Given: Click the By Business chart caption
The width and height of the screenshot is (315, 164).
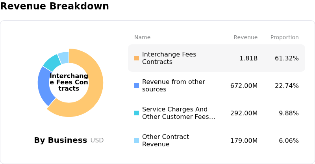Looking at the screenshot, I should (x=60, y=140).
